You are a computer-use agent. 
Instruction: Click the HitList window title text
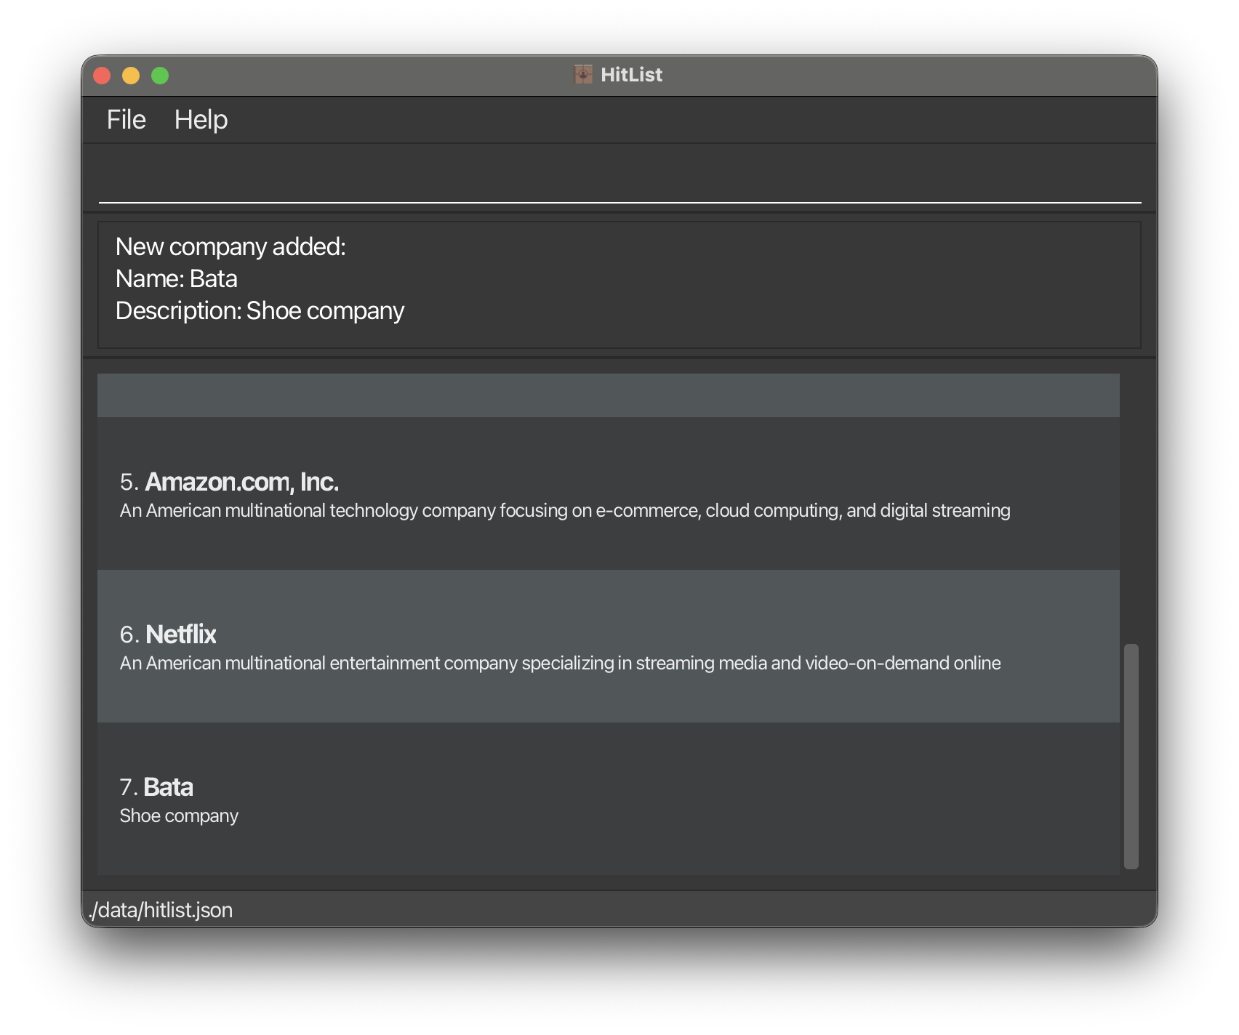pos(631,75)
